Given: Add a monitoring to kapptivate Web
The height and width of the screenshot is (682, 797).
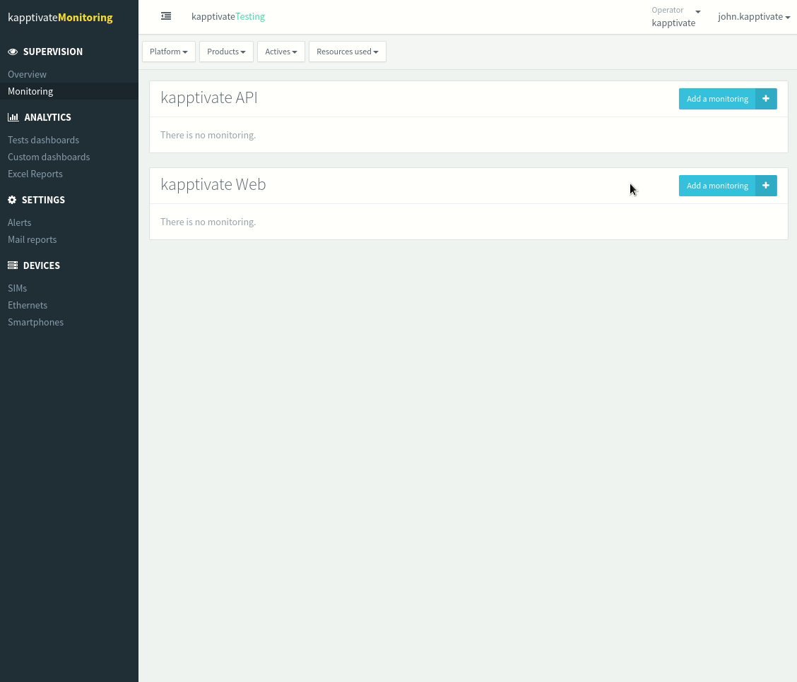Looking at the screenshot, I should [717, 186].
